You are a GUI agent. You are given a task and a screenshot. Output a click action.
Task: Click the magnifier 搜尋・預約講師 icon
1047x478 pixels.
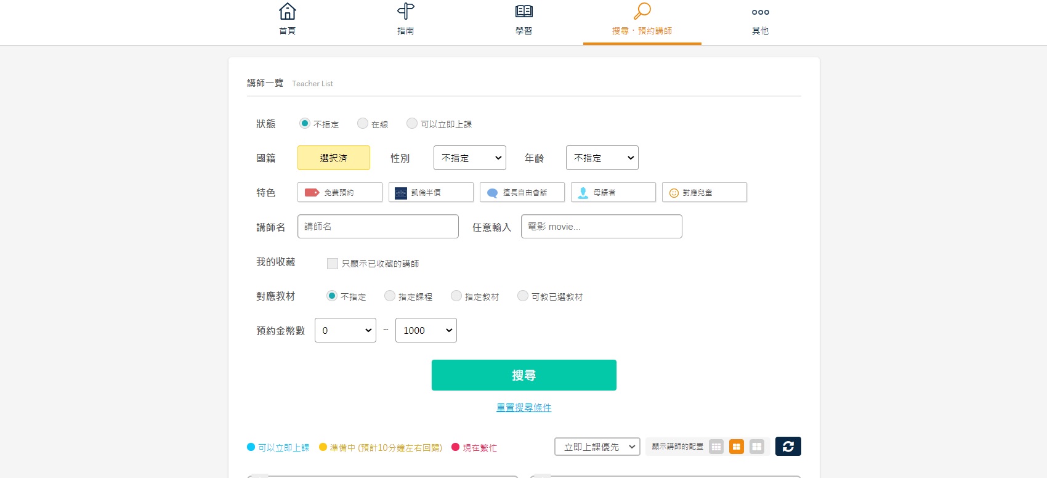click(642, 11)
